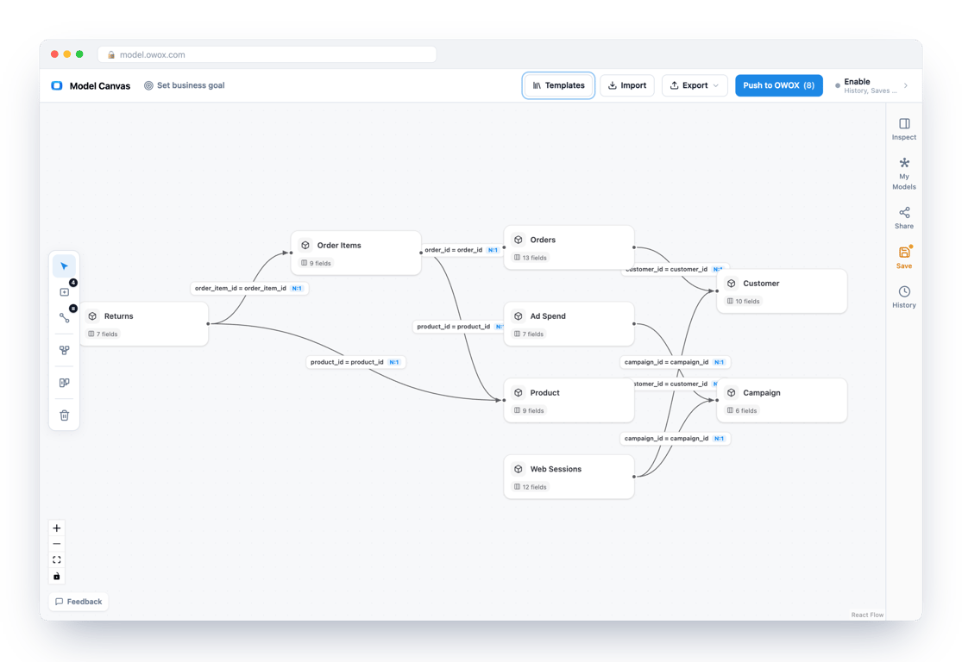The width and height of the screenshot is (962, 662).
Task: Click '13 fields' on the Orders node
Action: [x=531, y=258]
